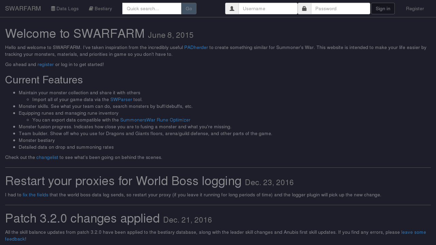The image size is (436, 245).
Task: Click the Monster bestiary list item
Action: [37, 140]
